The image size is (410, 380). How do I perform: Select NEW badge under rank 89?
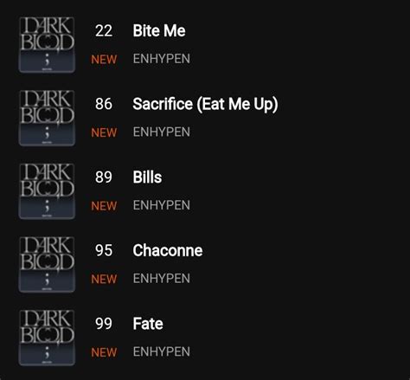tap(104, 206)
